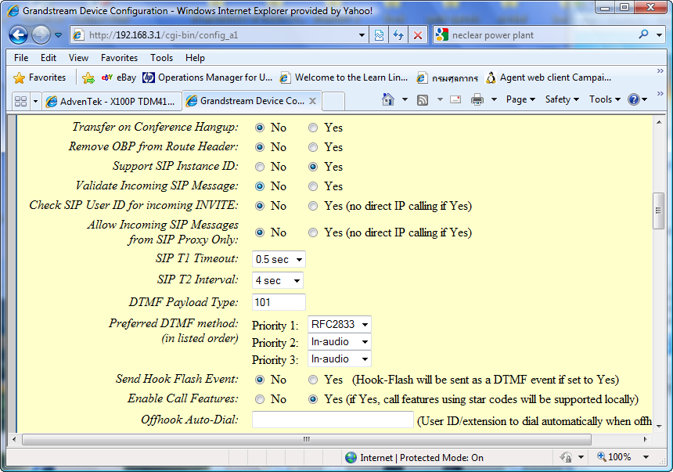Click the Refresh page icon
The image size is (673, 472).
[398, 34]
